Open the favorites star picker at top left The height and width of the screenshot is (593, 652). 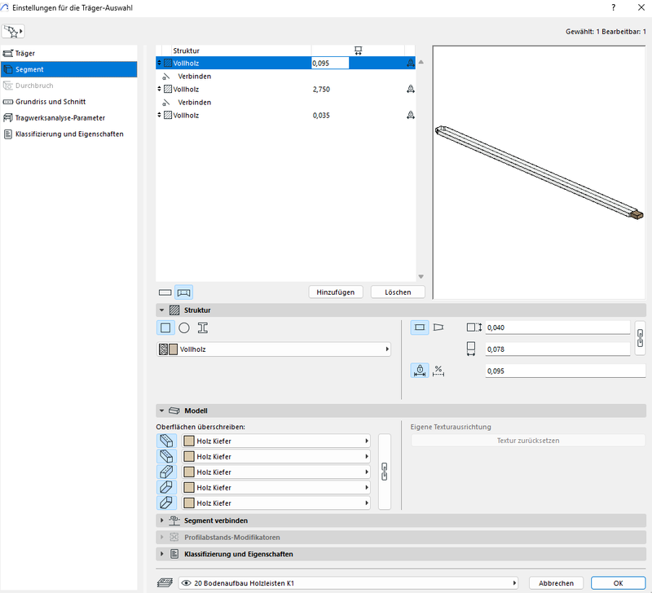pyautogui.click(x=13, y=32)
